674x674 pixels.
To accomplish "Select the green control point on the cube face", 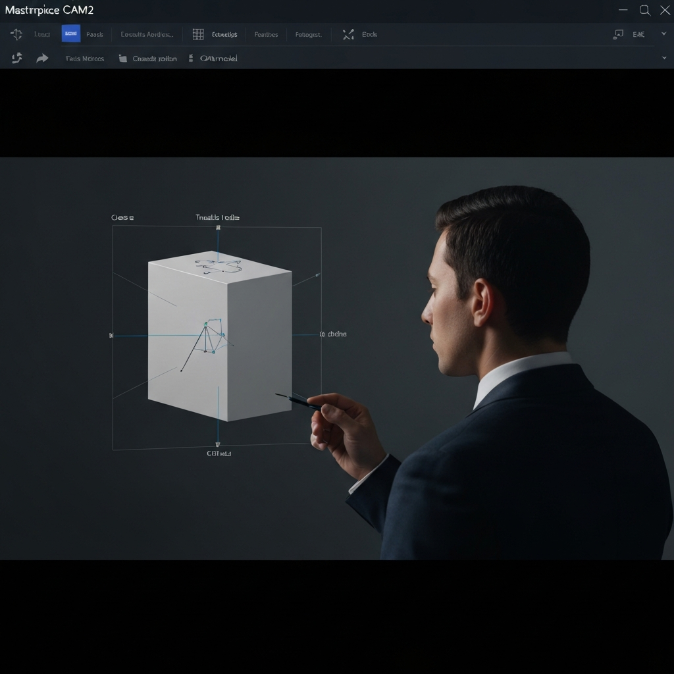I will click(206, 324).
